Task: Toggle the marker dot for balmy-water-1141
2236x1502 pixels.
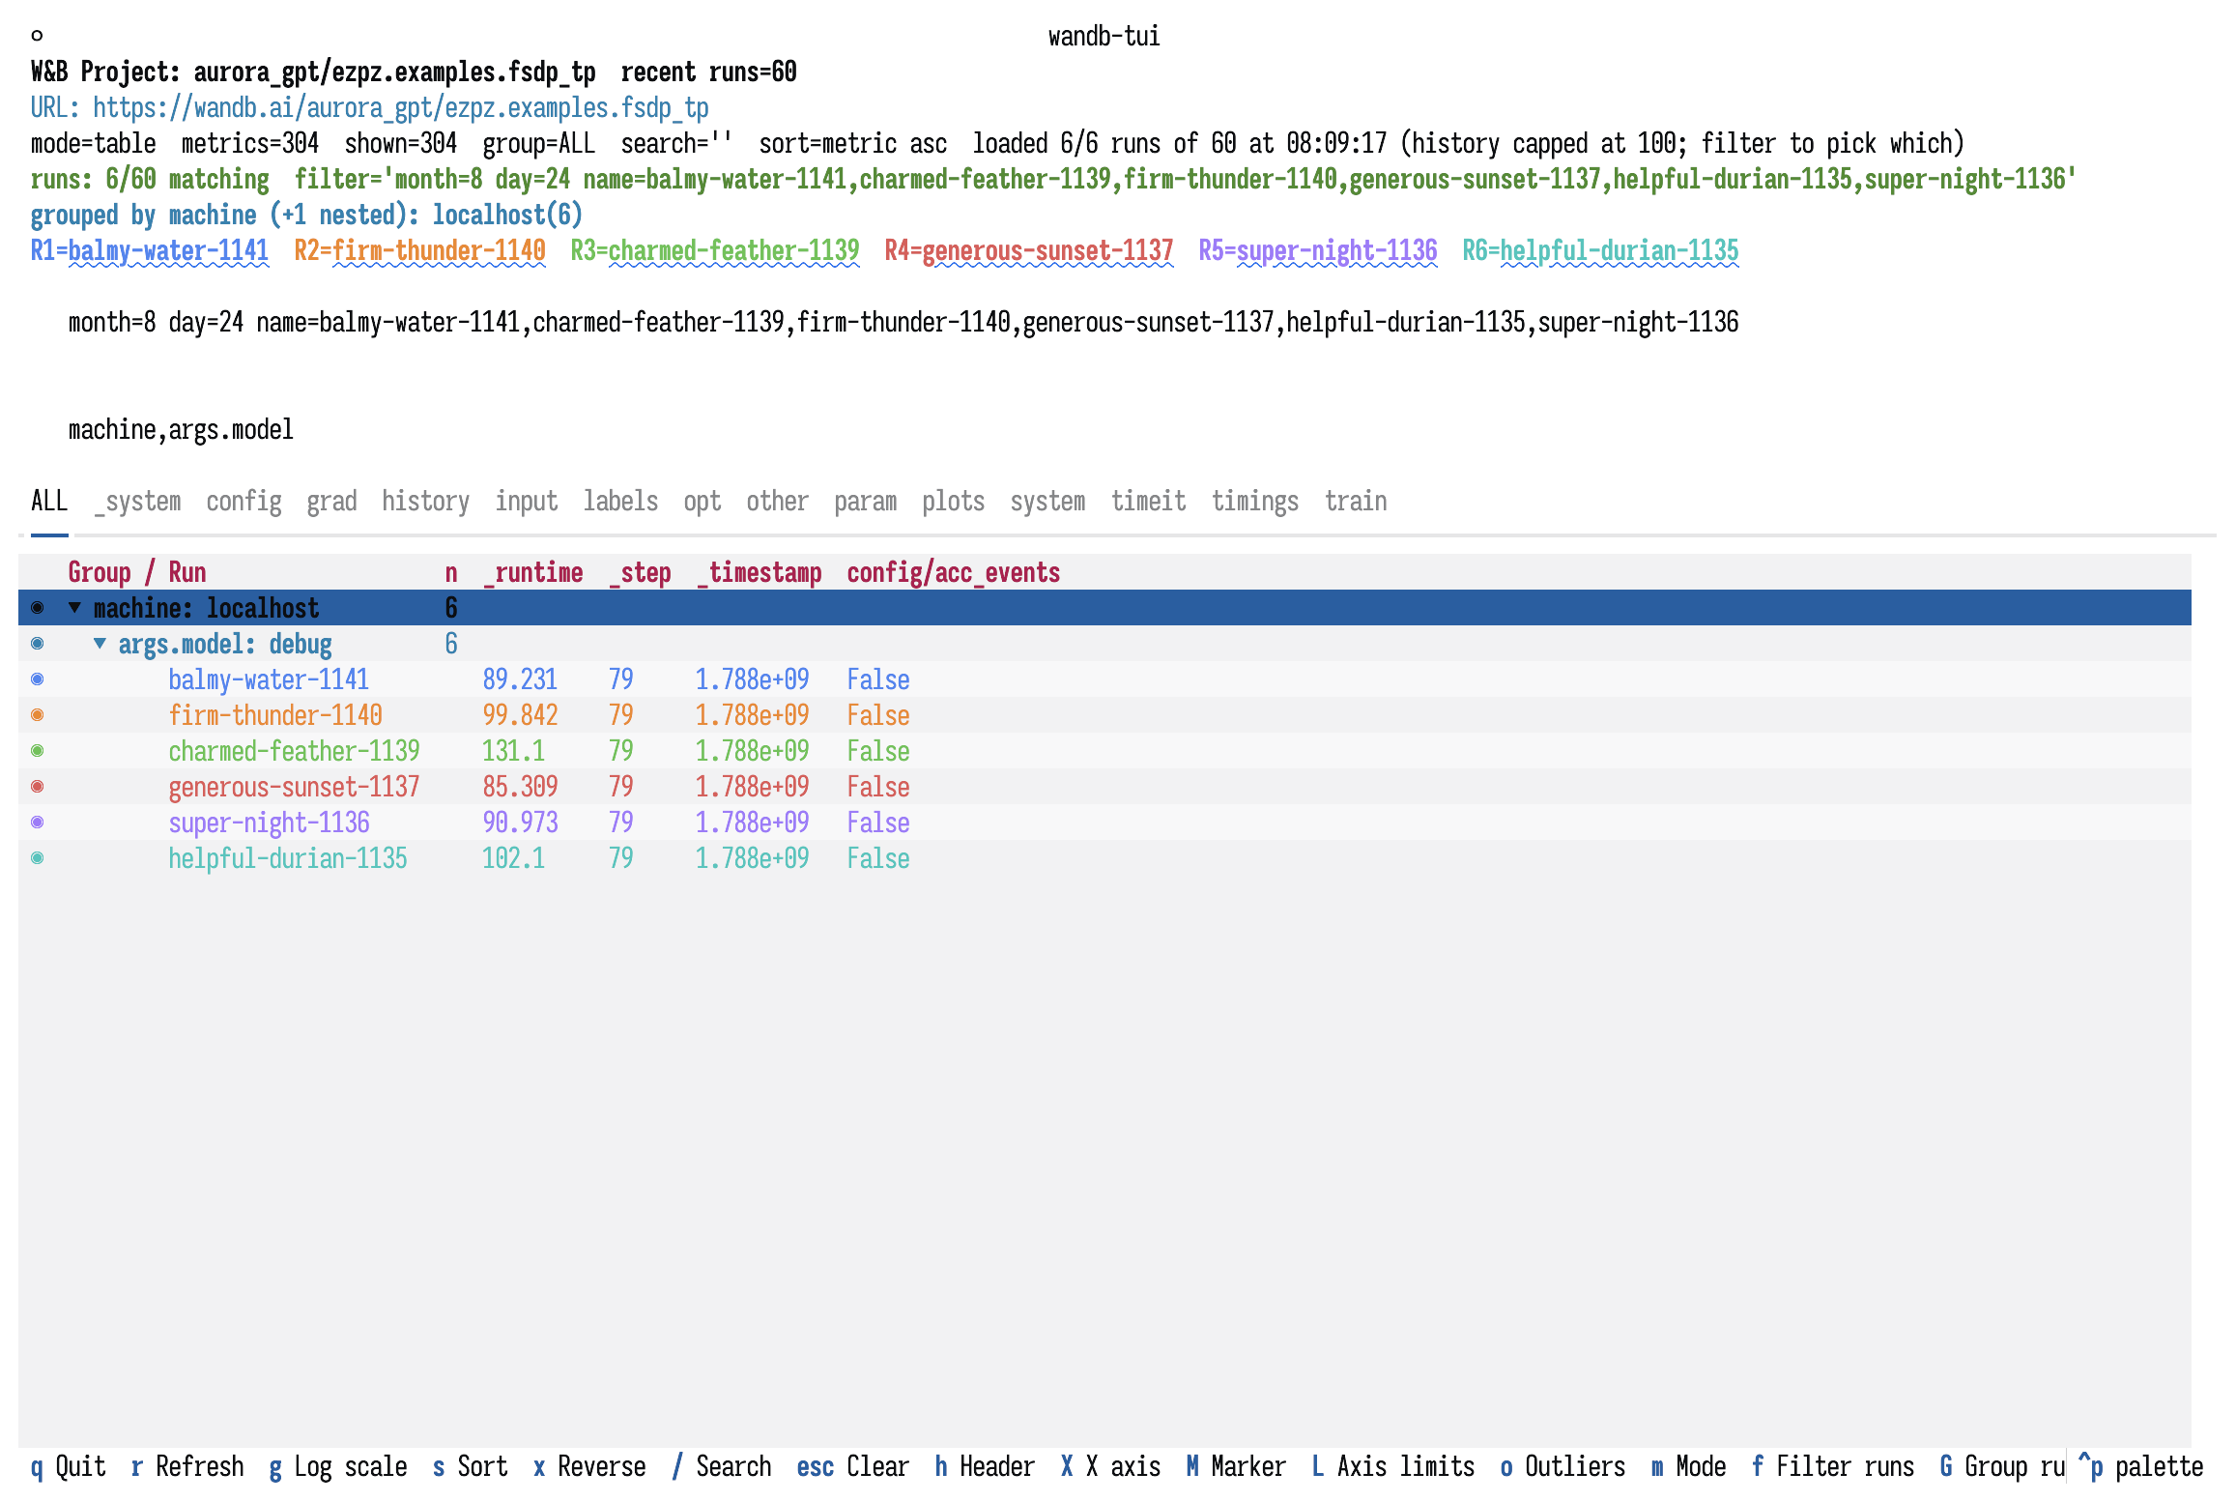Action: 38,679
